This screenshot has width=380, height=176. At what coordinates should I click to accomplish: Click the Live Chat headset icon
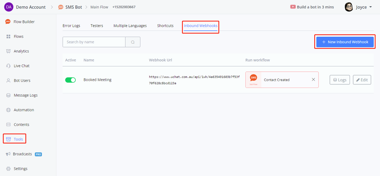(x=8, y=66)
